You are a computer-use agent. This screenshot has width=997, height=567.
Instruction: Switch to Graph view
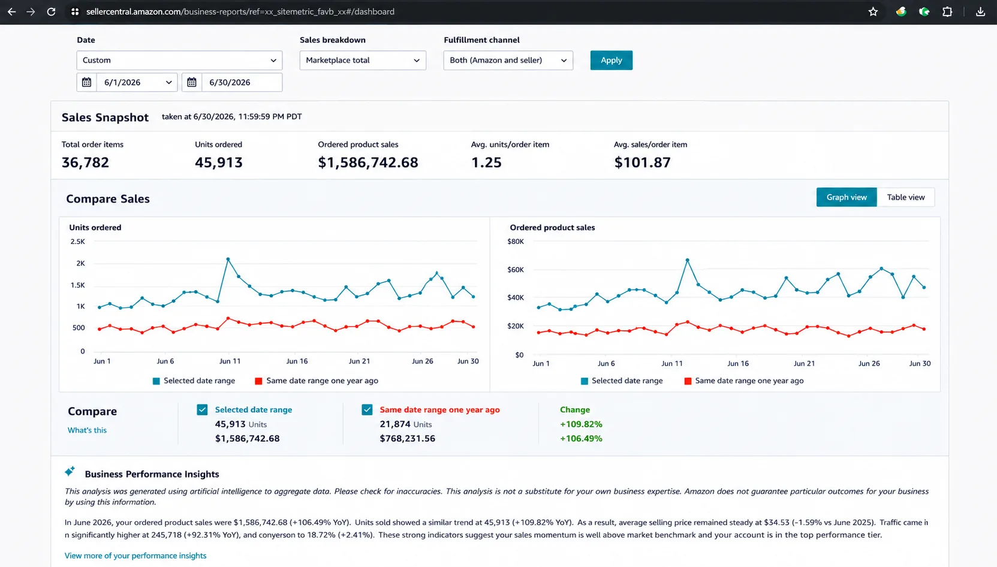(x=847, y=197)
